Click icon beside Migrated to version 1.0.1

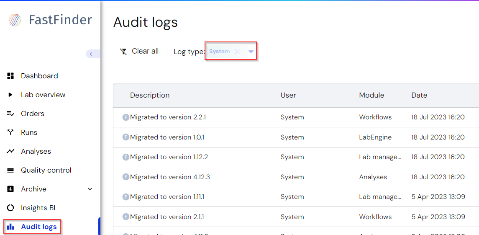[126, 137]
